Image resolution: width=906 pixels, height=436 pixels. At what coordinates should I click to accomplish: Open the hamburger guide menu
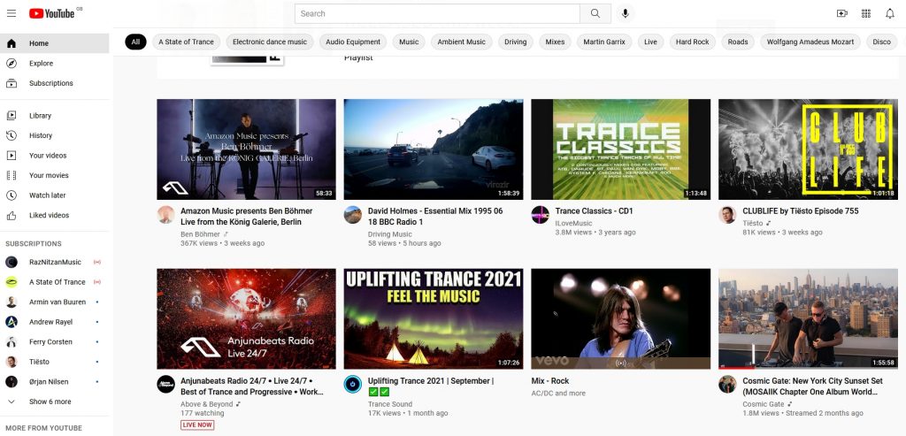[x=12, y=13]
